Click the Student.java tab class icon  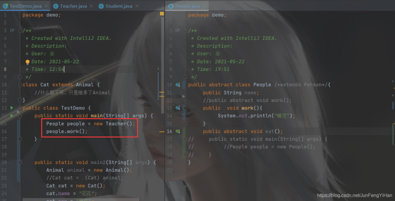click(x=101, y=6)
